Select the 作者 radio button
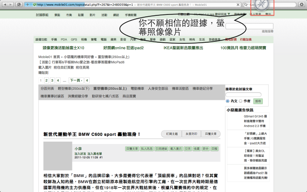 click(x=241, y=101)
